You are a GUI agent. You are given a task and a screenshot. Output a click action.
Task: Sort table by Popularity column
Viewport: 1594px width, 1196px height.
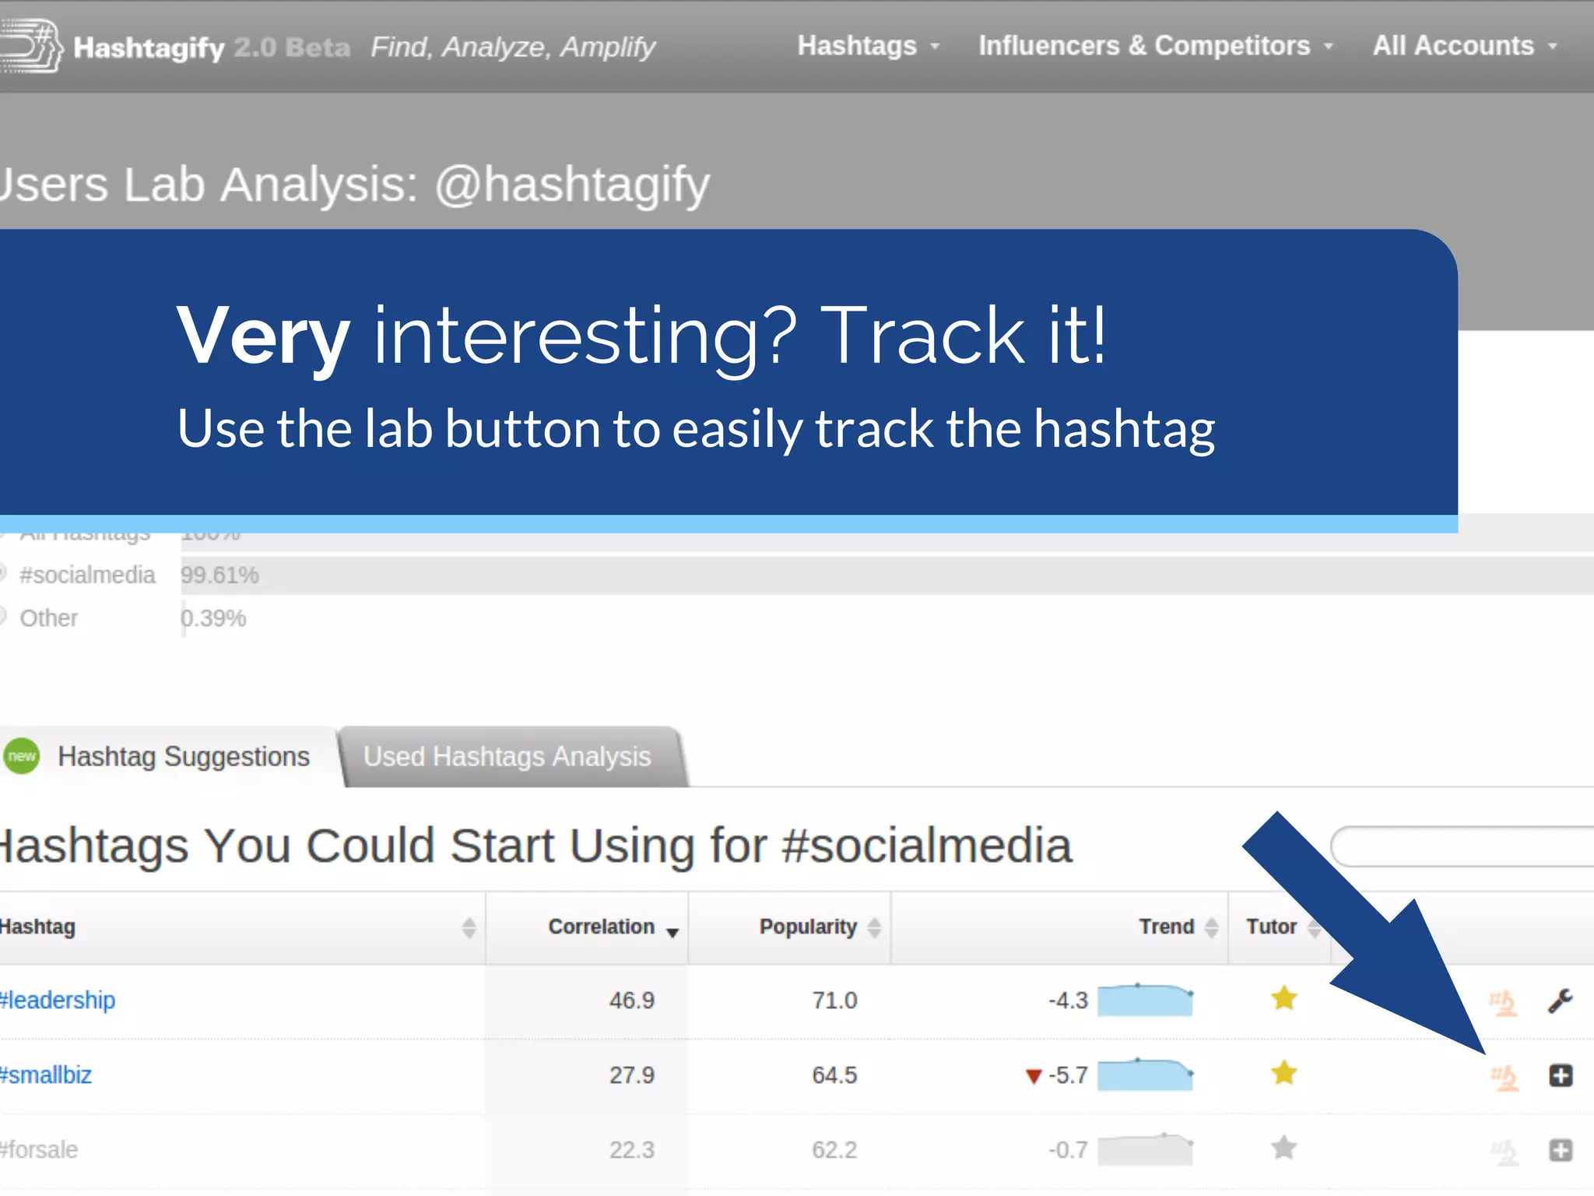tap(790, 927)
